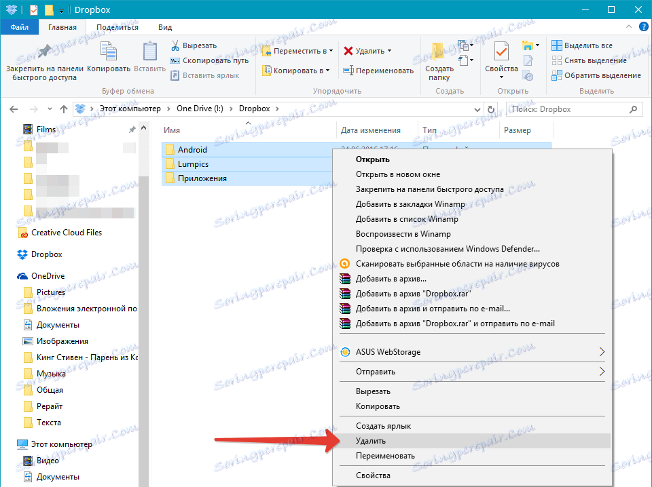The width and height of the screenshot is (652, 487).
Task: Open the Отправить submenu
Action: [x=473, y=372]
